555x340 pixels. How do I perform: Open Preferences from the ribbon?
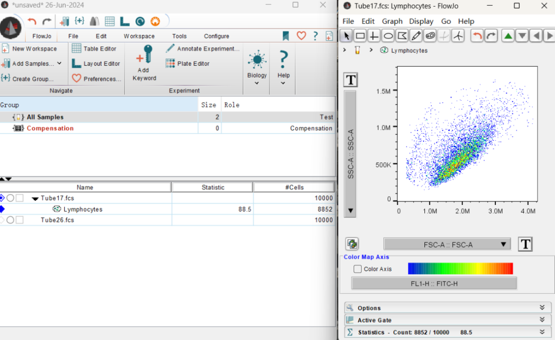97,79
